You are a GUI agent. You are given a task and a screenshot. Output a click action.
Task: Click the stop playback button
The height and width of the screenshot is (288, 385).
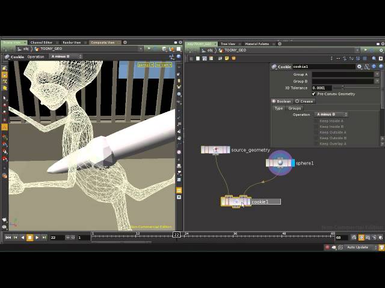coord(29,238)
